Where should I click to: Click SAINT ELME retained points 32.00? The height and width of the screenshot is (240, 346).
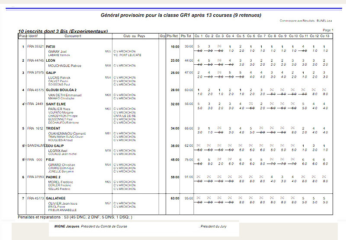point(175,104)
